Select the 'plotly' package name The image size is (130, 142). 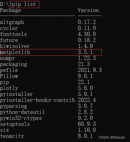pyautogui.click(x=9, y=88)
